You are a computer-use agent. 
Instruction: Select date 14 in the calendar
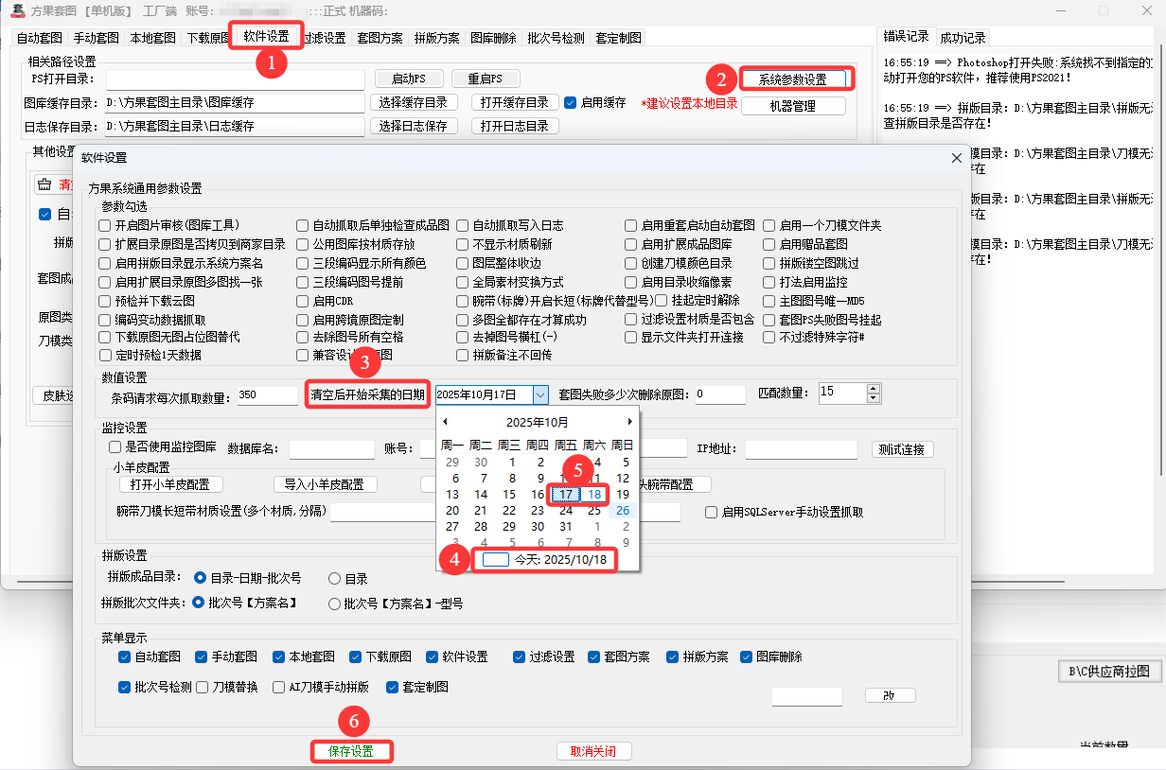pos(481,494)
